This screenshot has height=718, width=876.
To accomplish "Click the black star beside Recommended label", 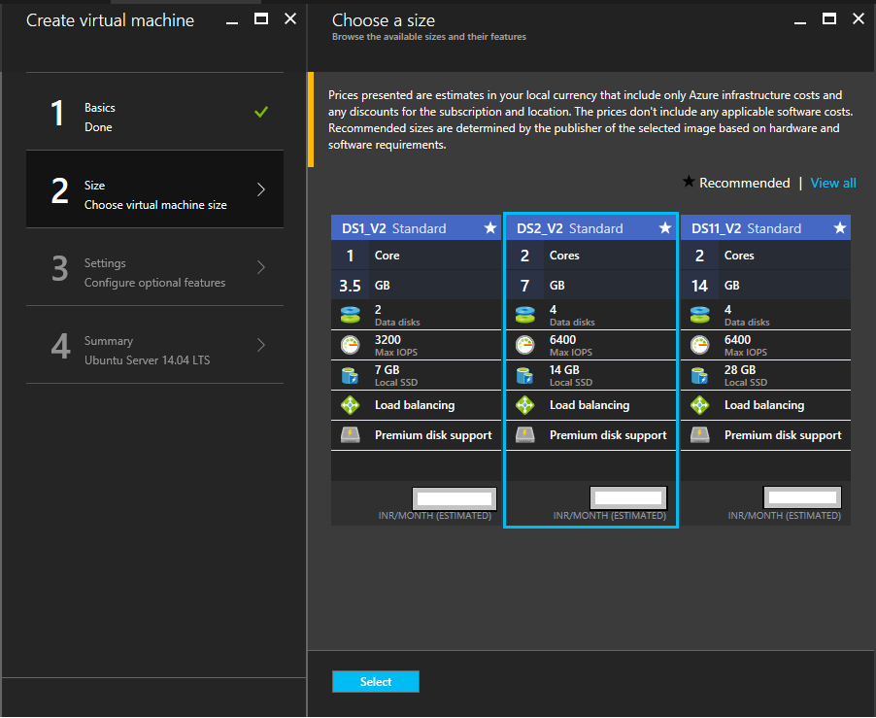I will pyautogui.click(x=689, y=182).
